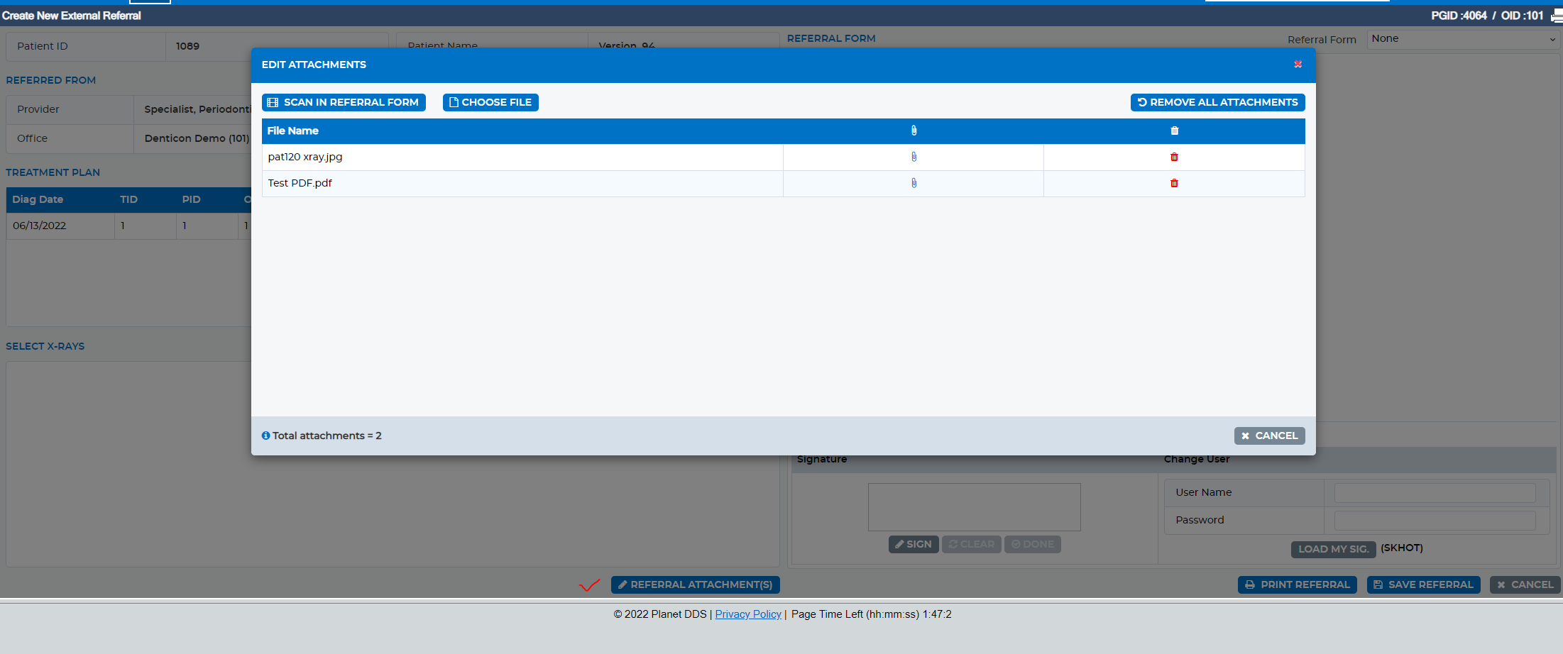
Task: Select the pat120 xray.jpg file row
Action: (x=783, y=157)
